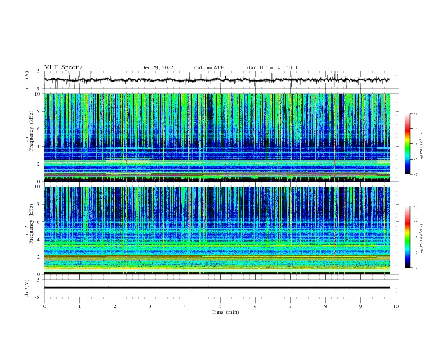Click the "-7" label on ch.2 colorbar

tap(416, 268)
